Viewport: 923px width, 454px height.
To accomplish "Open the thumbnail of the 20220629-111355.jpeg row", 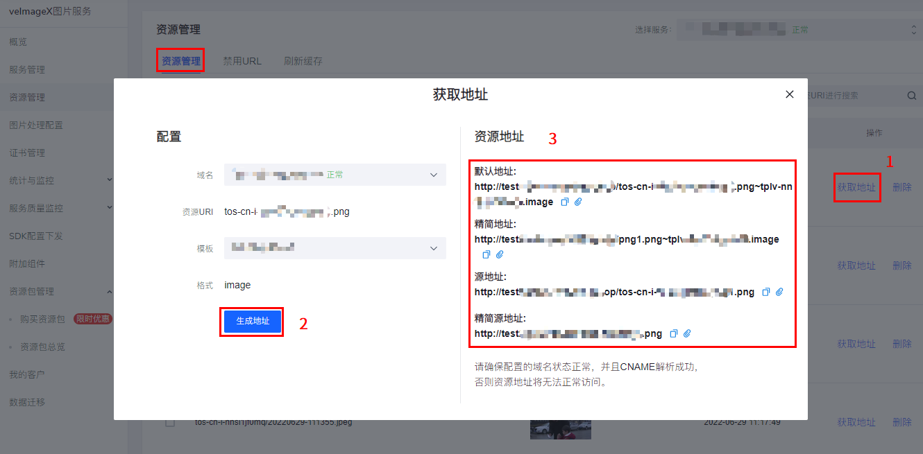I will tap(561, 429).
